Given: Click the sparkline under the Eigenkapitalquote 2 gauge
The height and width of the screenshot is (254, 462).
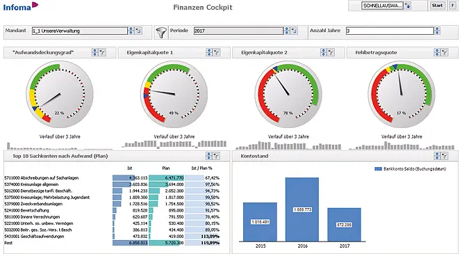Looking at the screenshot, I should 288,145.
